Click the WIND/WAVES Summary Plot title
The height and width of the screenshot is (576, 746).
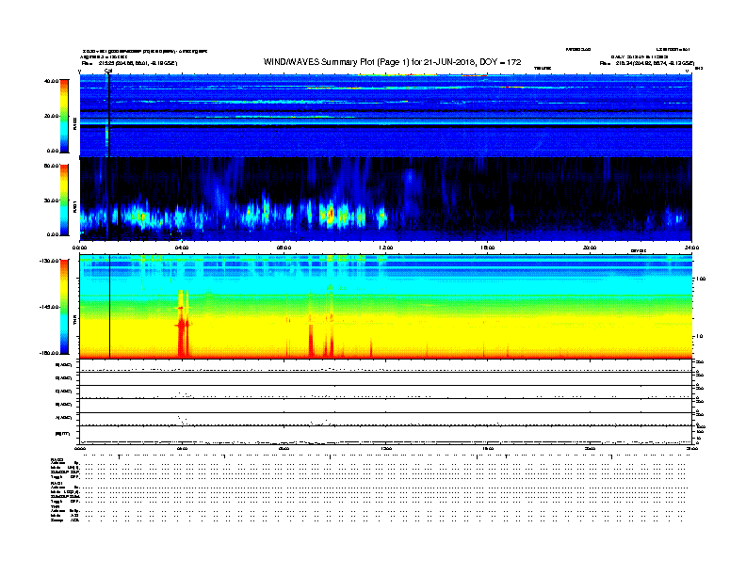click(x=392, y=62)
